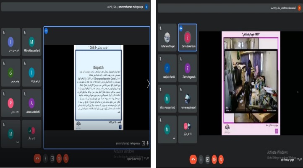Select Mitra Hassanifard tile in left meeting
The width and height of the screenshot is (303, 168).
pyautogui.click(x=31, y=42)
